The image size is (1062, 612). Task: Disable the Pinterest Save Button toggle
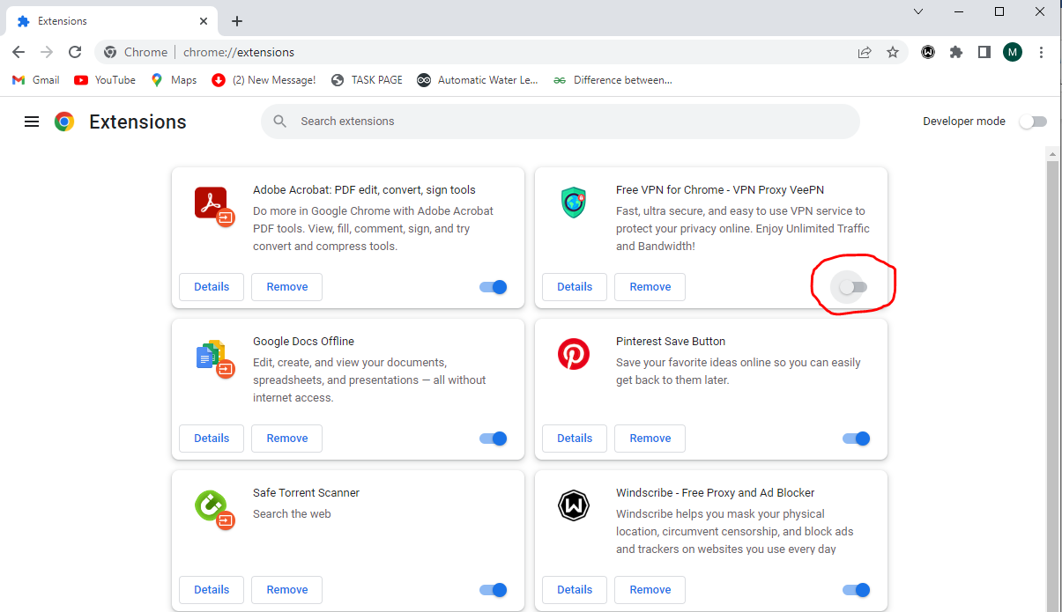857,439
